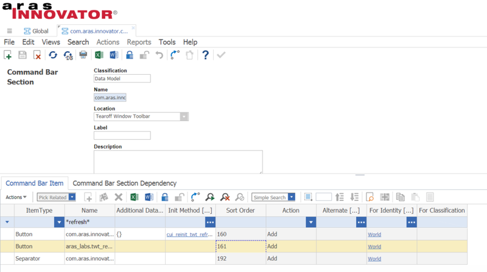Open the Tools menu
Image resolution: width=487 pixels, height=272 pixels.
(x=167, y=42)
